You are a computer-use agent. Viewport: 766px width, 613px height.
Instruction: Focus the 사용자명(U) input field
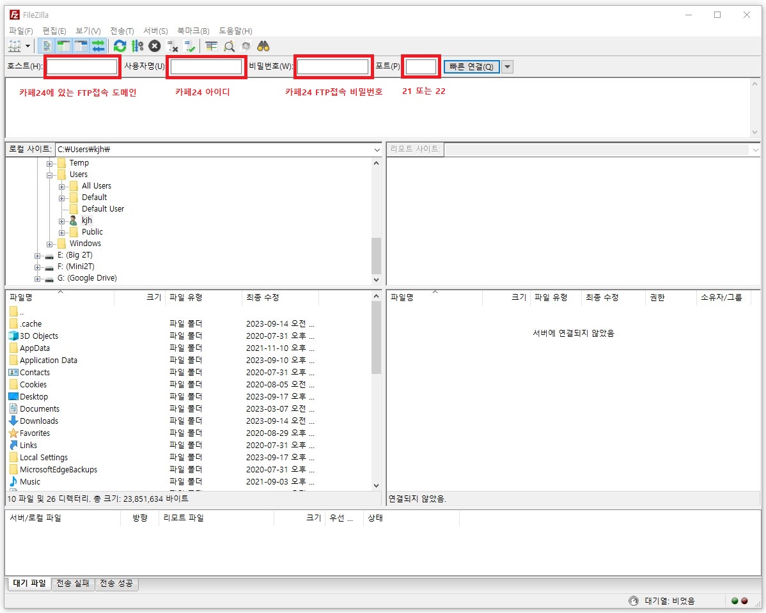(x=206, y=66)
